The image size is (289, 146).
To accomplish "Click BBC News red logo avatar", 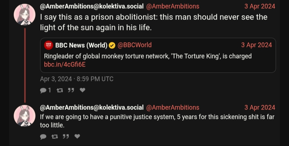I will point(48,45).
